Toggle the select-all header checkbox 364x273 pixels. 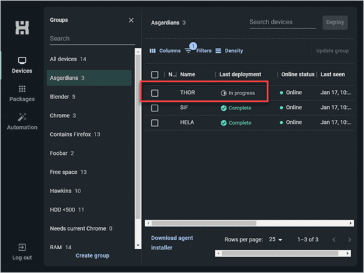point(155,74)
